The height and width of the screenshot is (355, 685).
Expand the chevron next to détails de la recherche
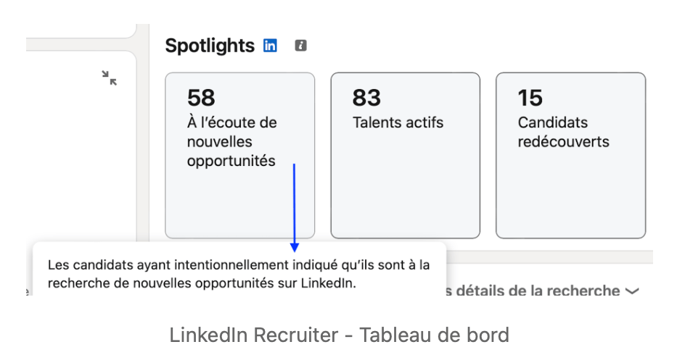coord(632,291)
